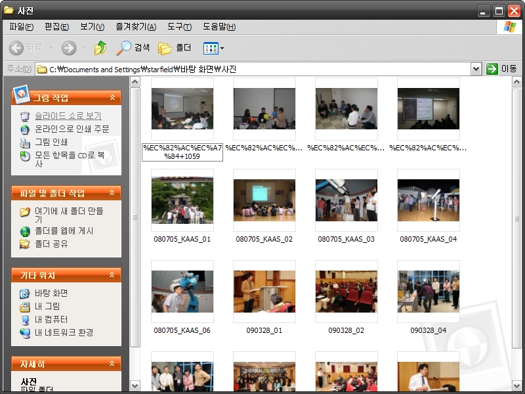Click the folder icon in the address bar

[x=42, y=70]
